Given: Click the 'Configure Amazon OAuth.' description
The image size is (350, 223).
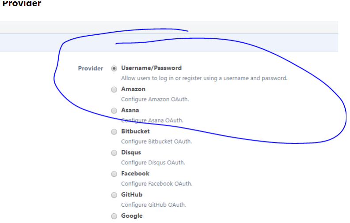Looking at the screenshot, I should pyautogui.click(x=155, y=99).
